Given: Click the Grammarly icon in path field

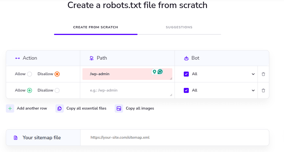Looking at the screenshot, I should pyautogui.click(x=160, y=72).
